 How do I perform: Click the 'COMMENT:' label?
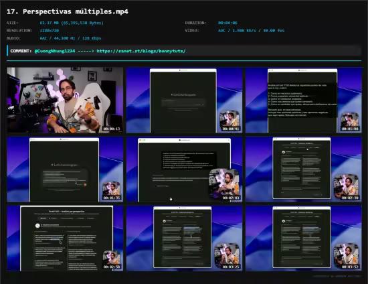tap(21, 51)
